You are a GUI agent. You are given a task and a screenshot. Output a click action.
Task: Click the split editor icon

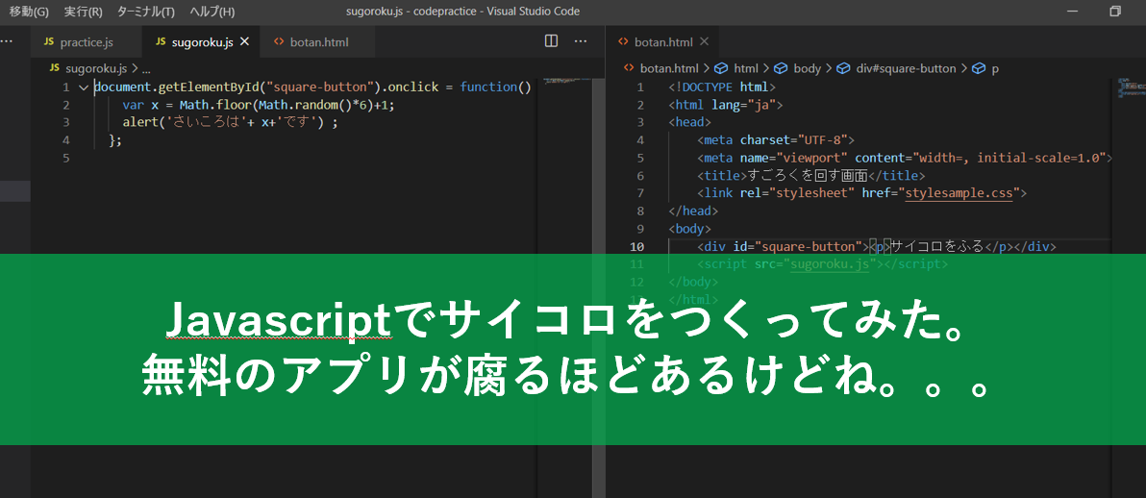(551, 41)
